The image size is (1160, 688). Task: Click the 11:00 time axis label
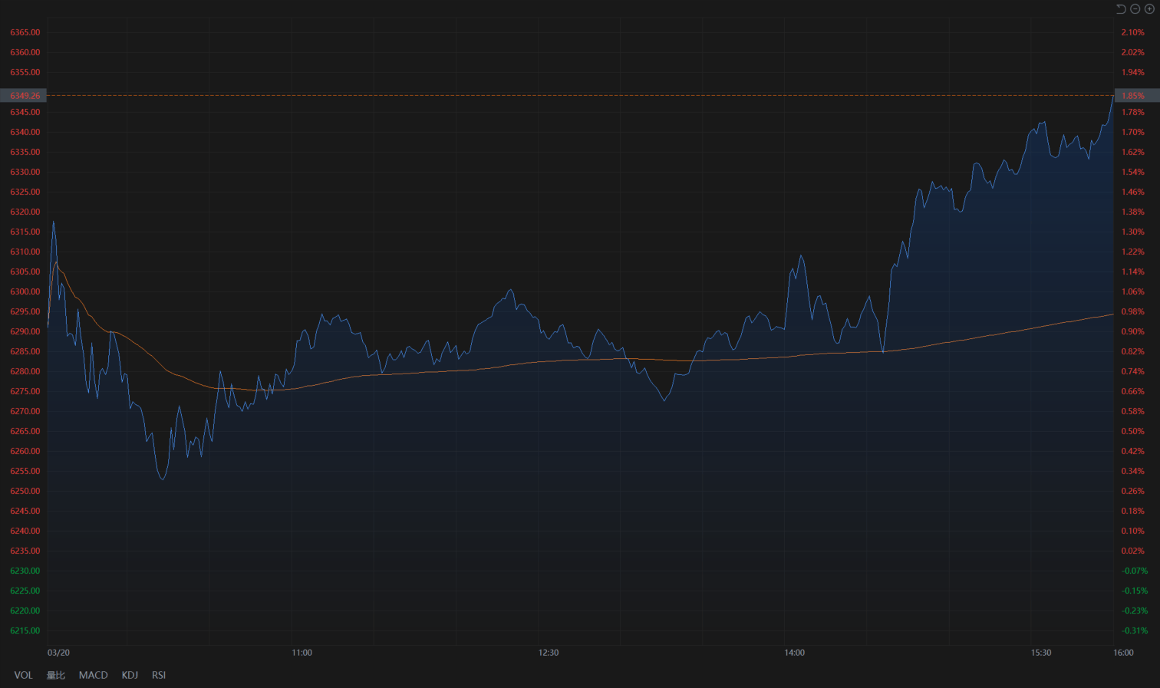(302, 653)
